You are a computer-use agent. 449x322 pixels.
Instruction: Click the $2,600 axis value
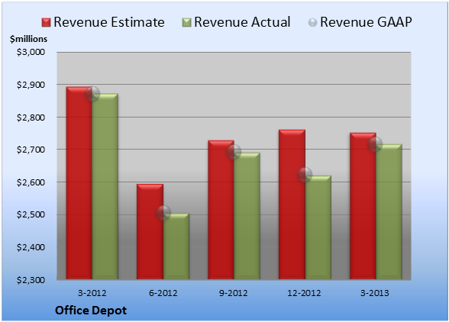31,182
